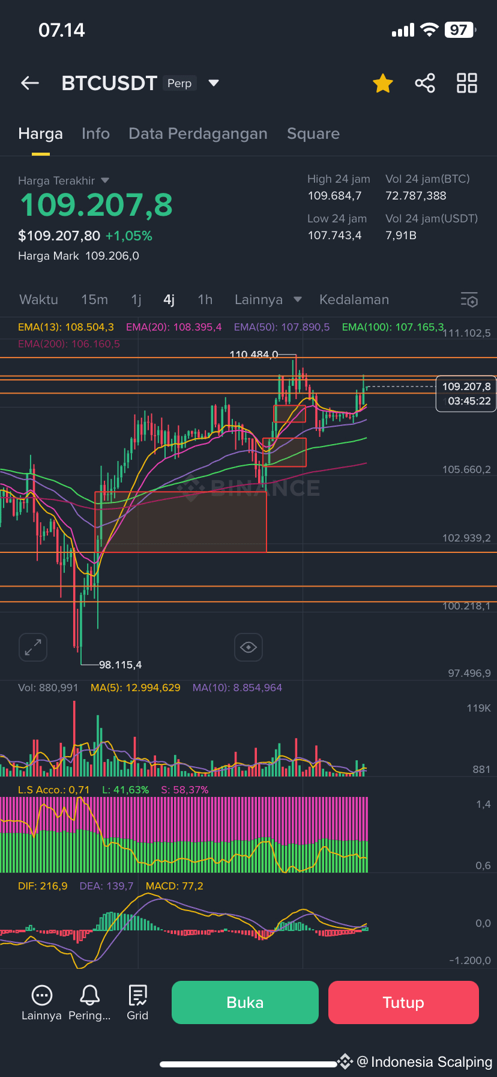Tap the Vol 24 jam(BTC) value 72.787,388
The height and width of the screenshot is (1077, 497).
[415, 196]
